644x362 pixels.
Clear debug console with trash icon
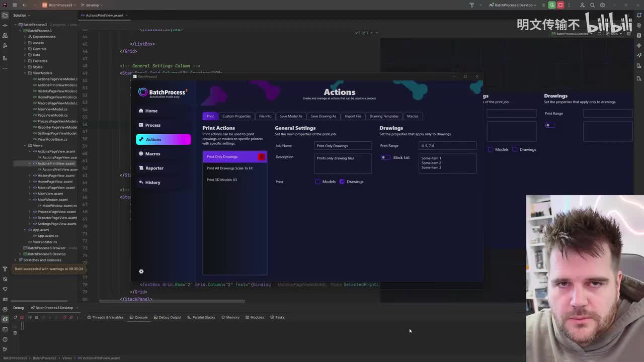15,333
